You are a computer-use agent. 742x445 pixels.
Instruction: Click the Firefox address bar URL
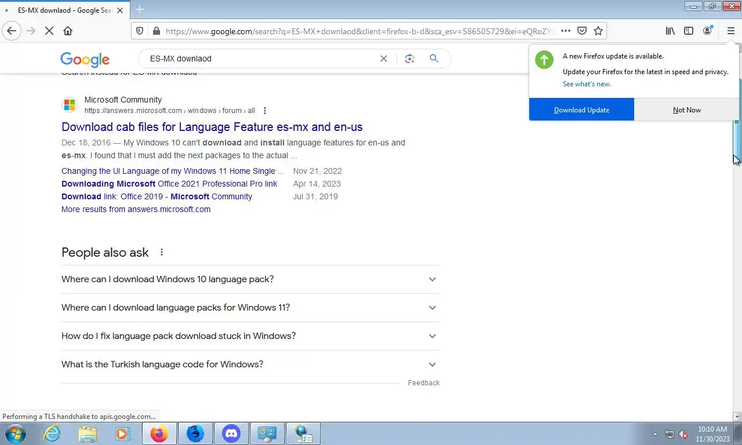pos(359,31)
